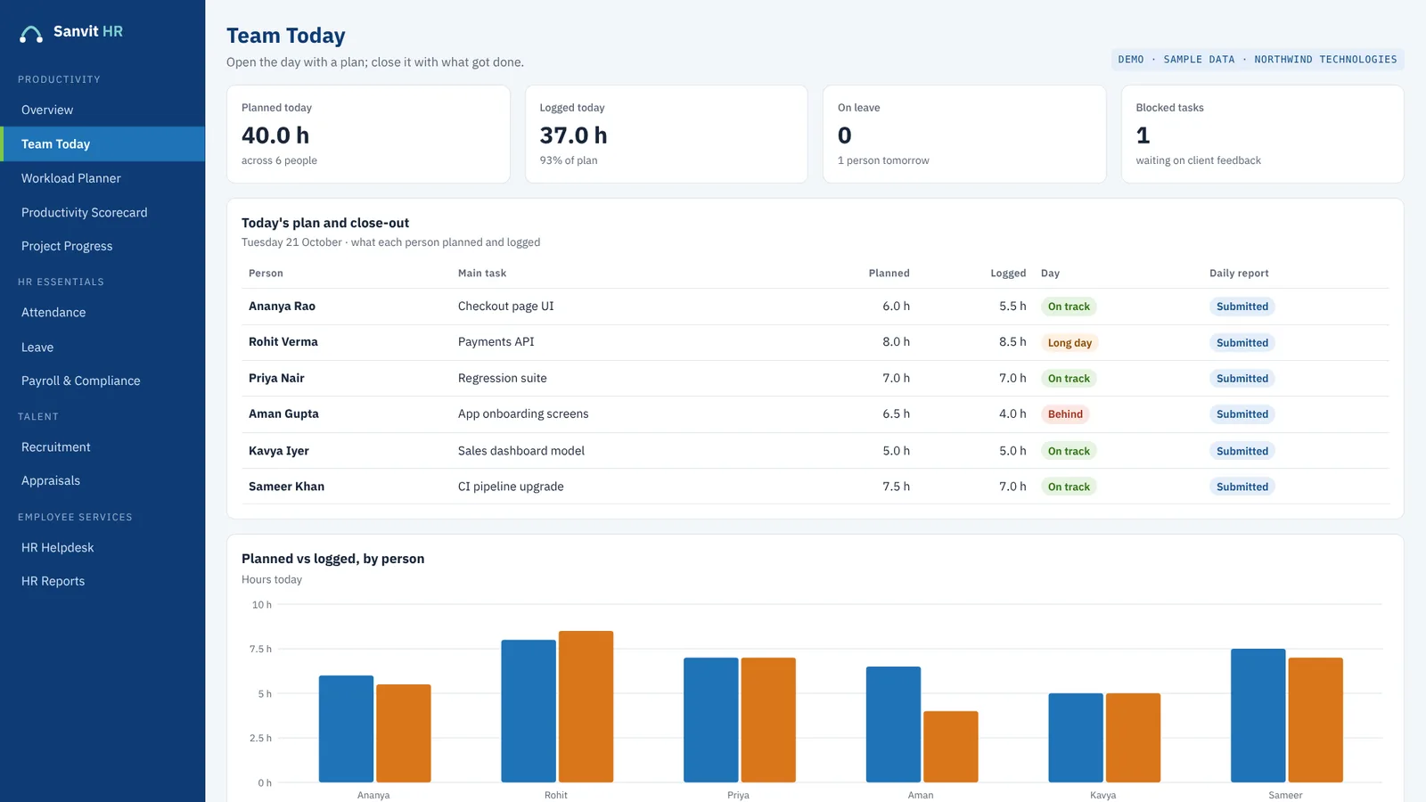This screenshot has width=1426, height=802.
Task: Click the Planned column header
Action: click(x=889, y=274)
